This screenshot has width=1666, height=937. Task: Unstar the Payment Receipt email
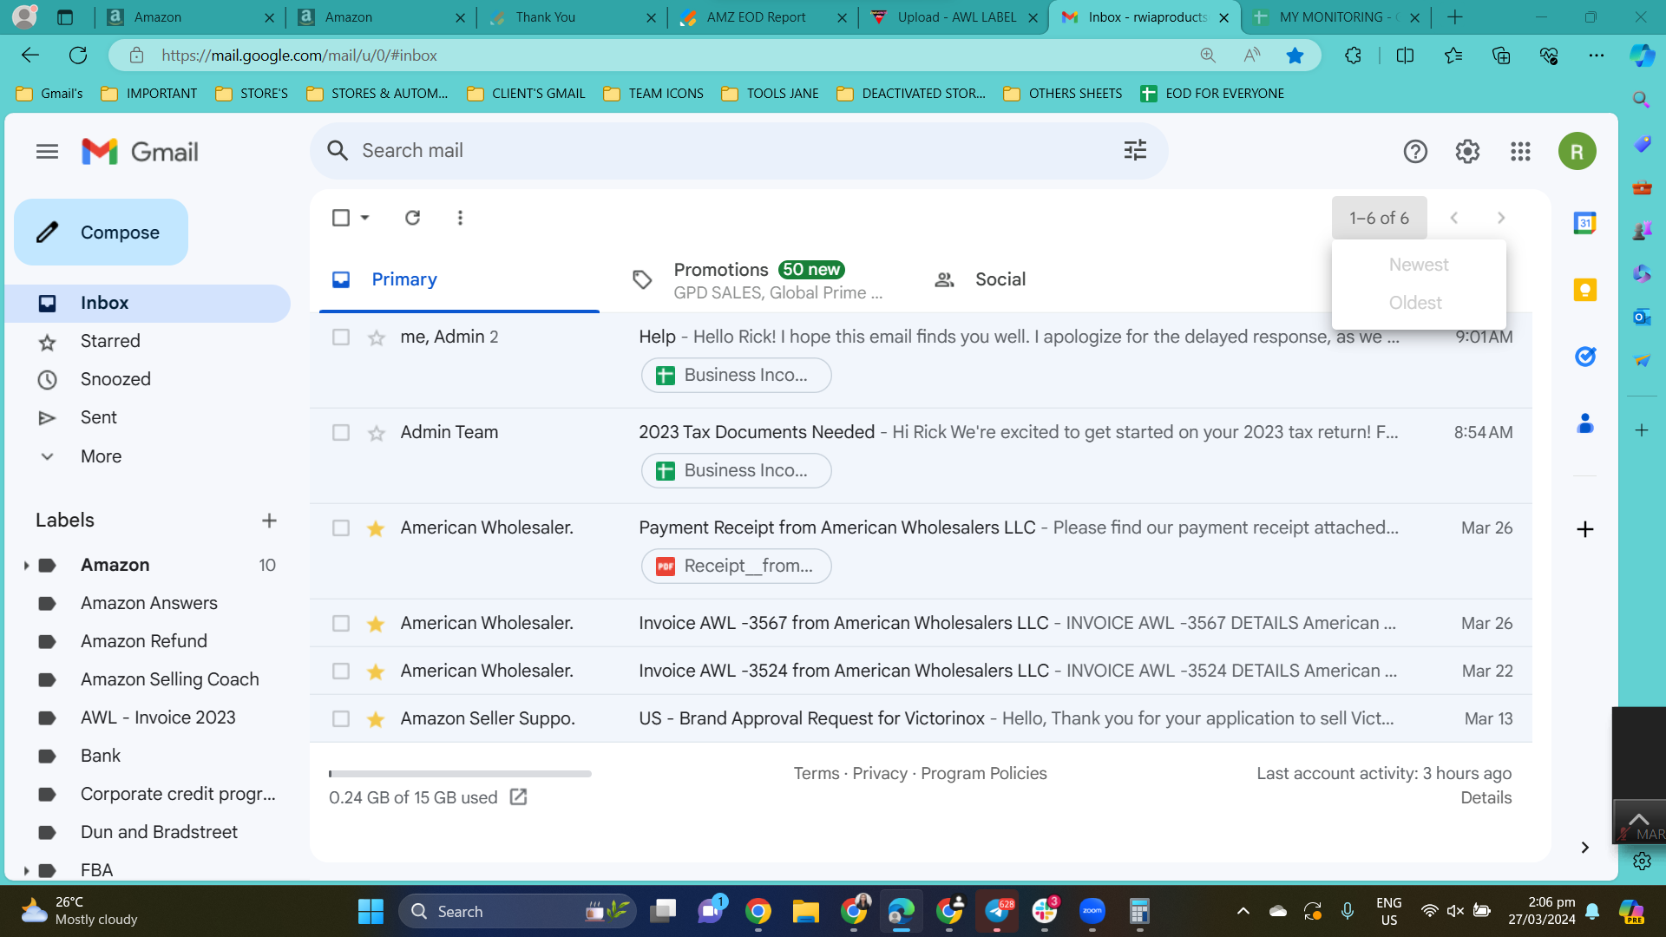click(x=376, y=528)
